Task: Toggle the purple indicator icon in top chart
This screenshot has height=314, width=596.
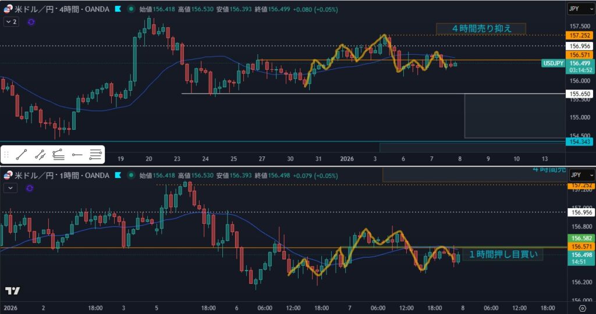Action: point(31,22)
